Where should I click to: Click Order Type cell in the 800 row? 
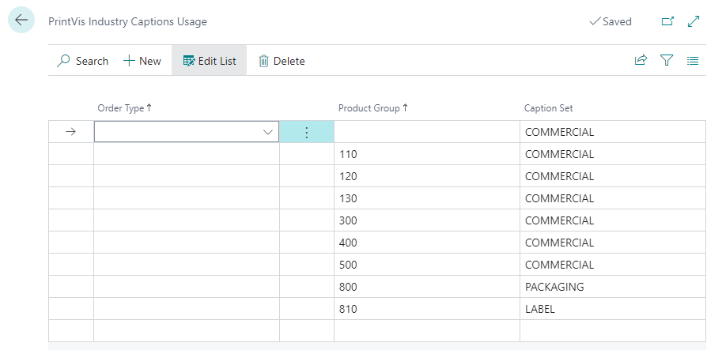pyautogui.click(x=187, y=287)
